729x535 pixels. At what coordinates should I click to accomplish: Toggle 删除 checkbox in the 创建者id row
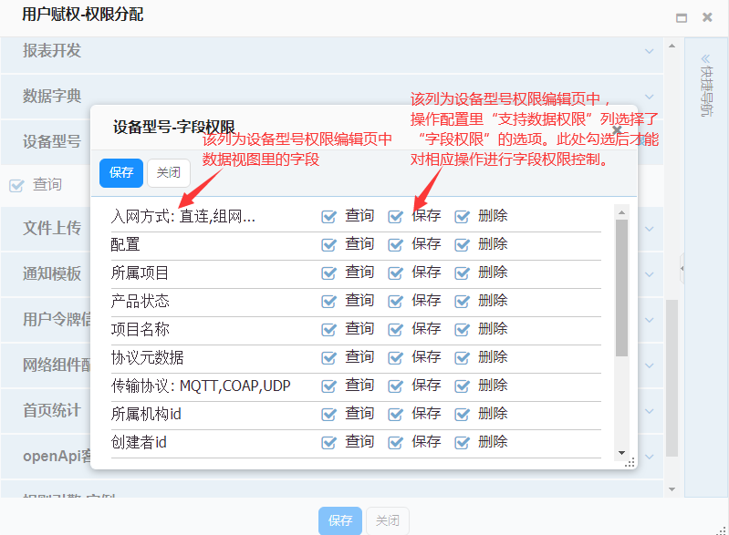pos(463,443)
